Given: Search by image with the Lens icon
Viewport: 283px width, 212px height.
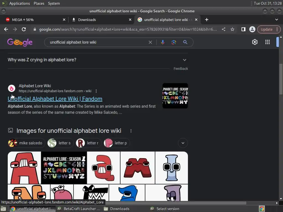Looking at the screenshot, I should (x=174, y=42).
